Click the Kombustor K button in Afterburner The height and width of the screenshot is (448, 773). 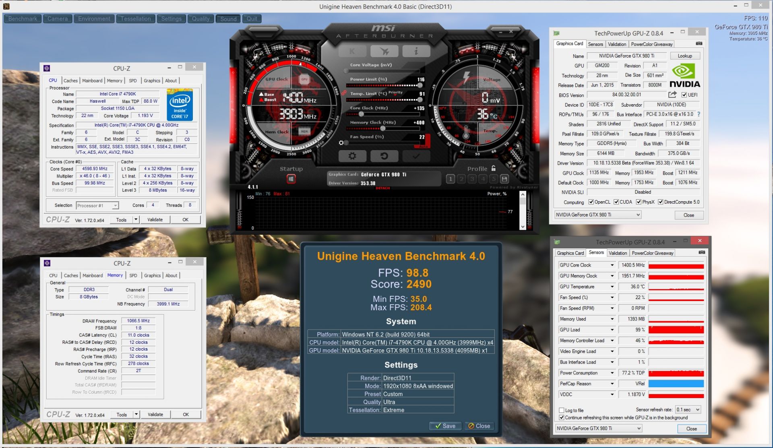352,51
